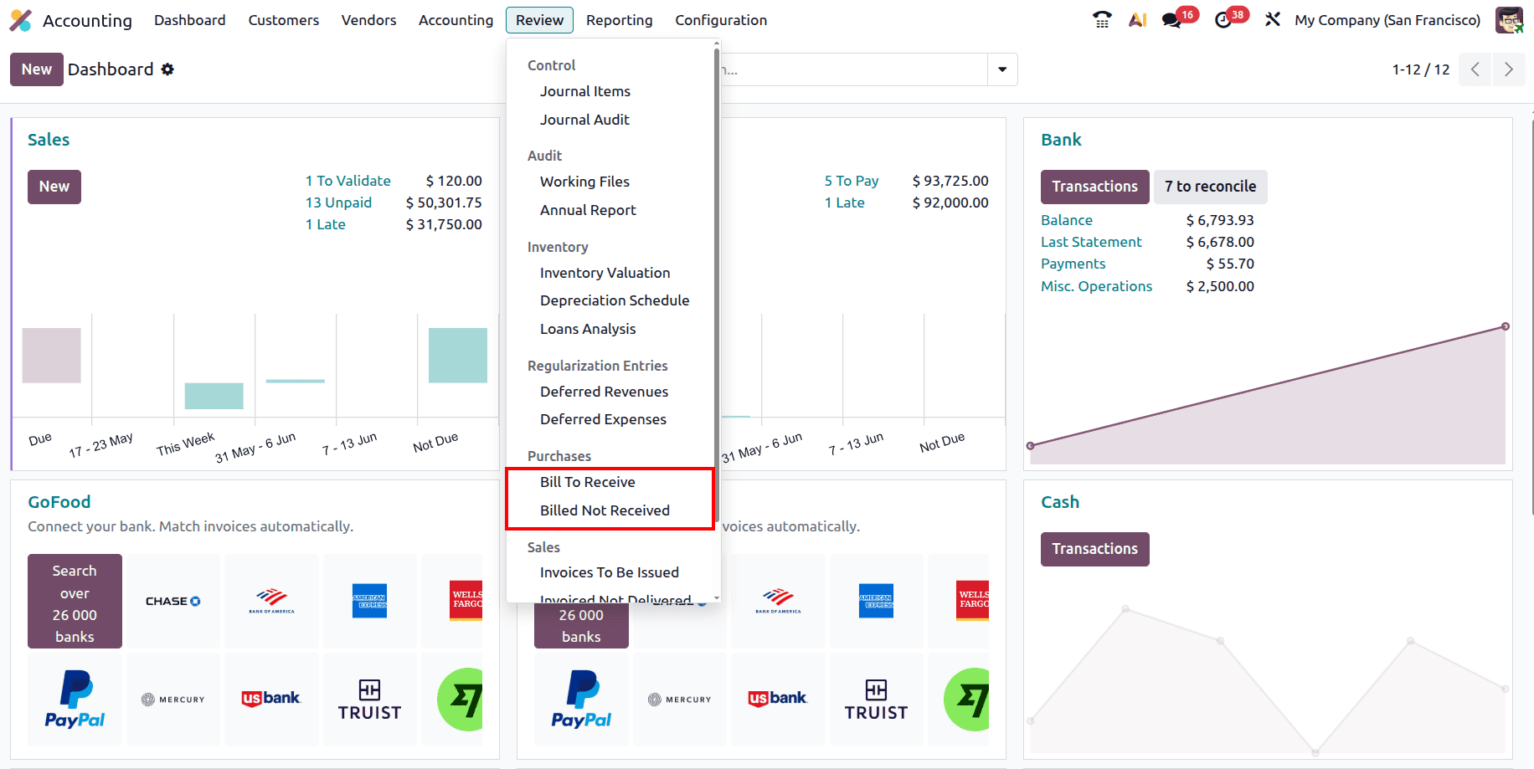Search over 26 000 banks in GoFood
1534x769 pixels.
[x=75, y=601]
